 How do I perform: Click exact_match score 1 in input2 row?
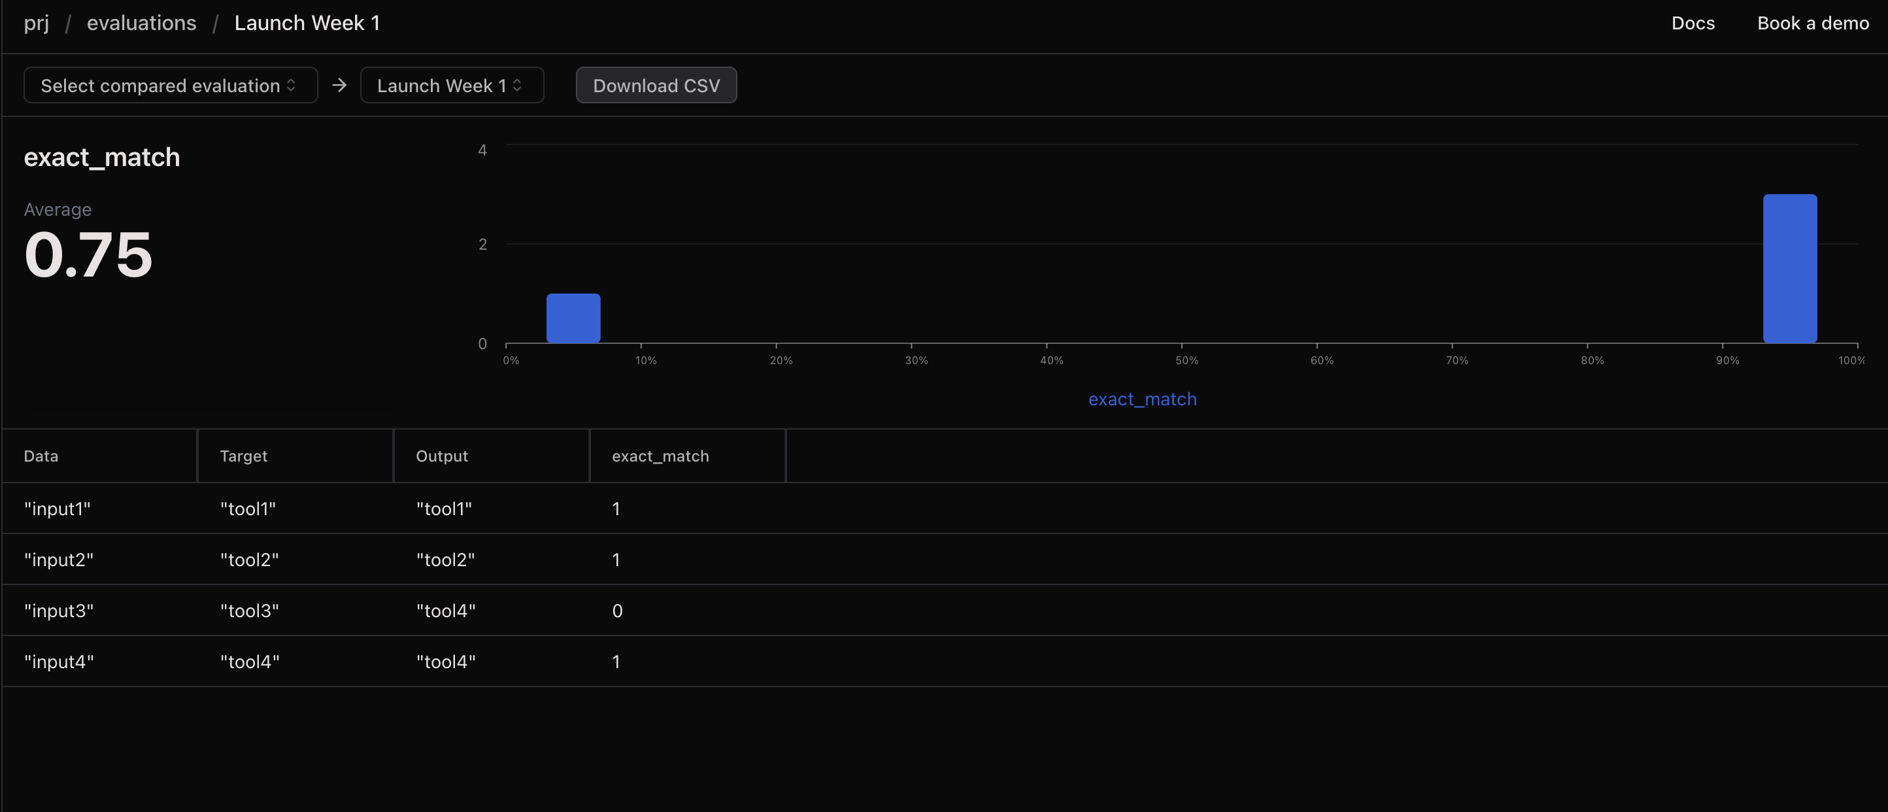616,559
